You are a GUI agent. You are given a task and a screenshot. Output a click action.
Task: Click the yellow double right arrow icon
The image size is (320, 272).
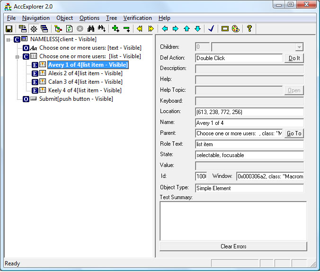pyautogui.click(x=151, y=29)
